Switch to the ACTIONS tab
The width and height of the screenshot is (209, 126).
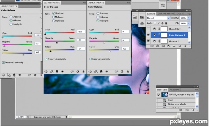click(175, 90)
